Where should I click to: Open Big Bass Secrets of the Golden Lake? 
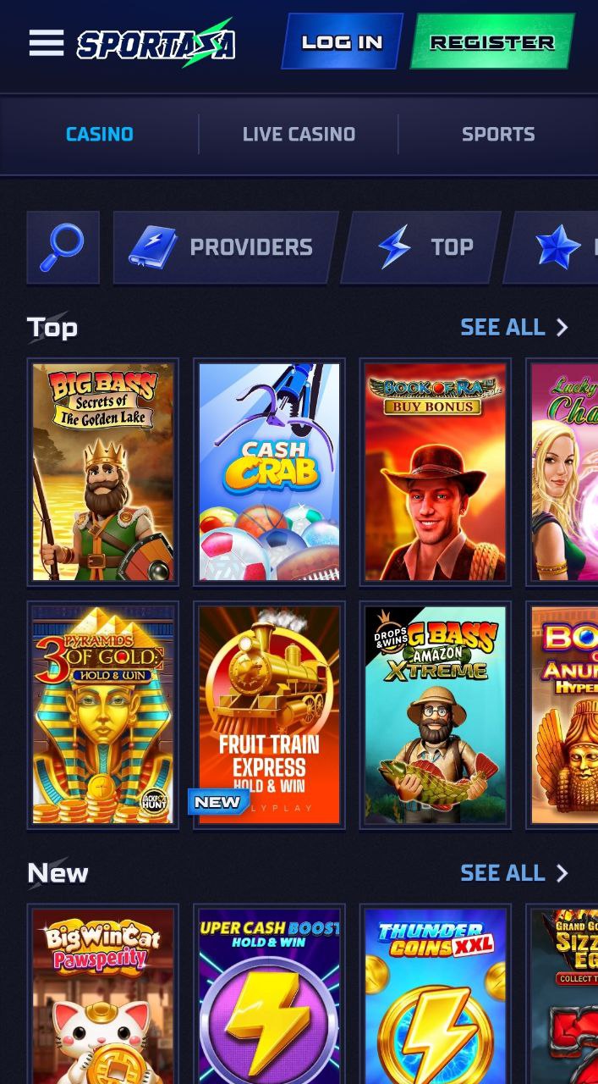[x=103, y=472]
